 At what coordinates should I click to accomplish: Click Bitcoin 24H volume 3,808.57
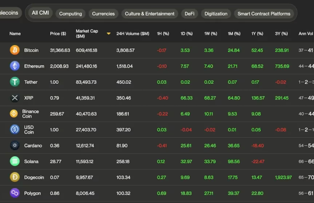(x=125, y=50)
